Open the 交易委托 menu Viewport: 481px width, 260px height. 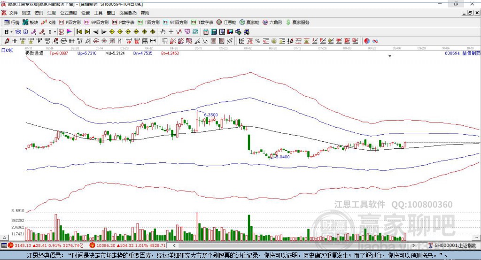(x=128, y=13)
